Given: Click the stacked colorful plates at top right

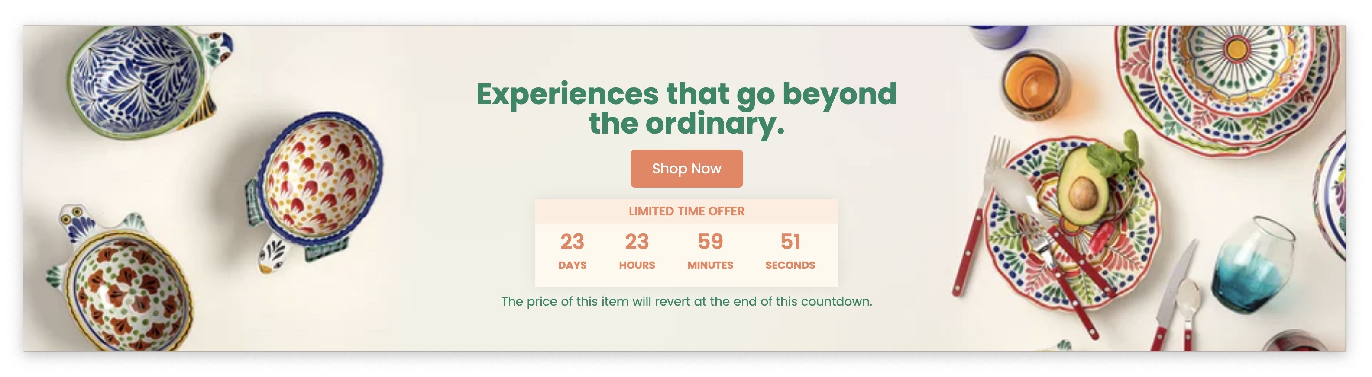Looking at the screenshot, I should coord(1228,85).
